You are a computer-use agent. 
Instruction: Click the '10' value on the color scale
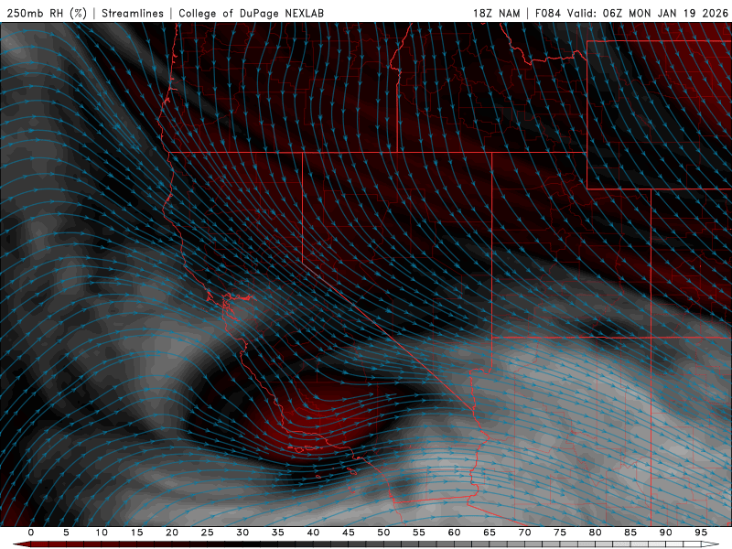pyautogui.click(x=102, y=533)
